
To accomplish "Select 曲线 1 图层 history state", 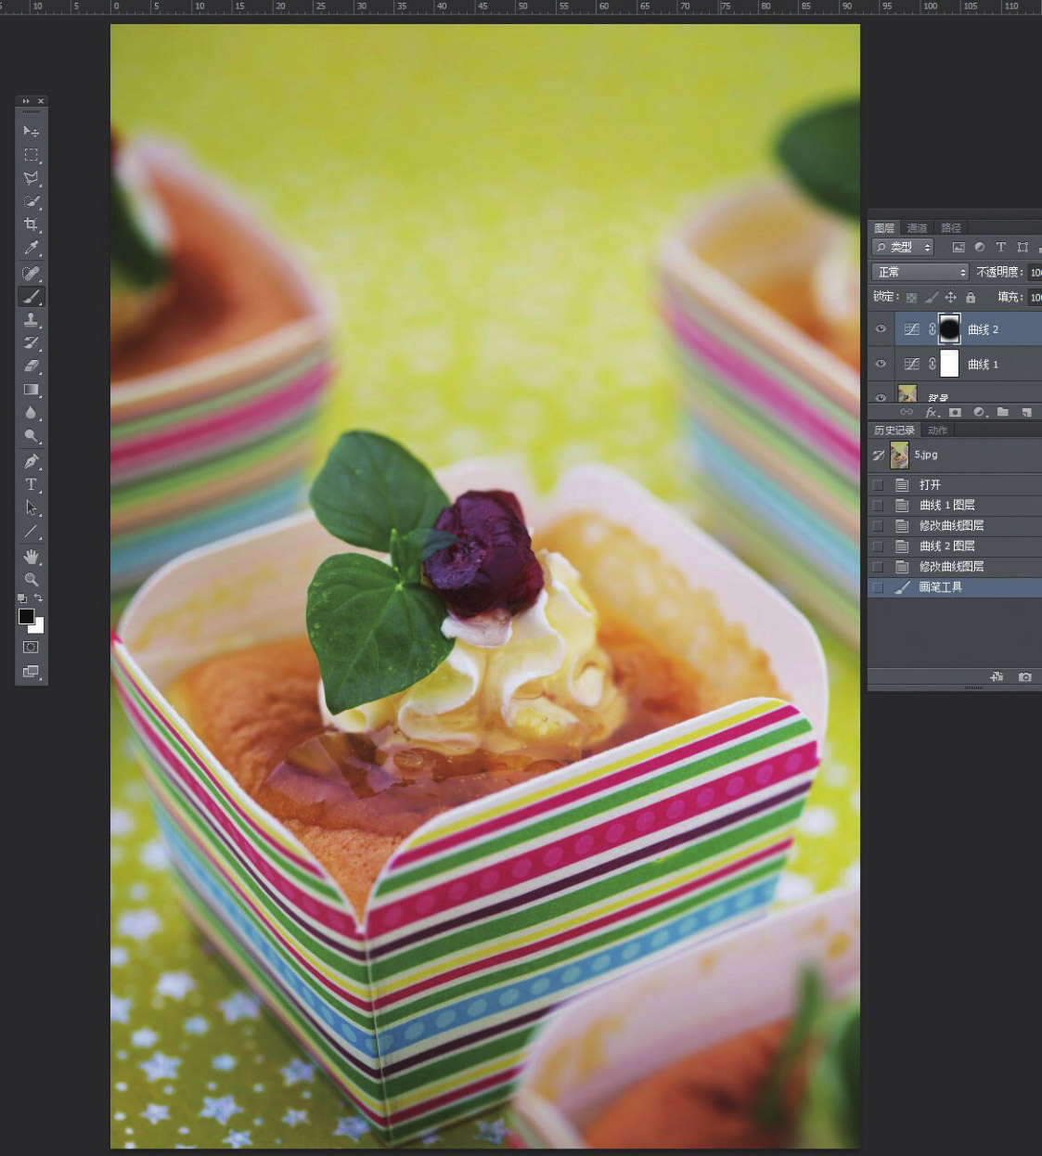I will point(946,505).
